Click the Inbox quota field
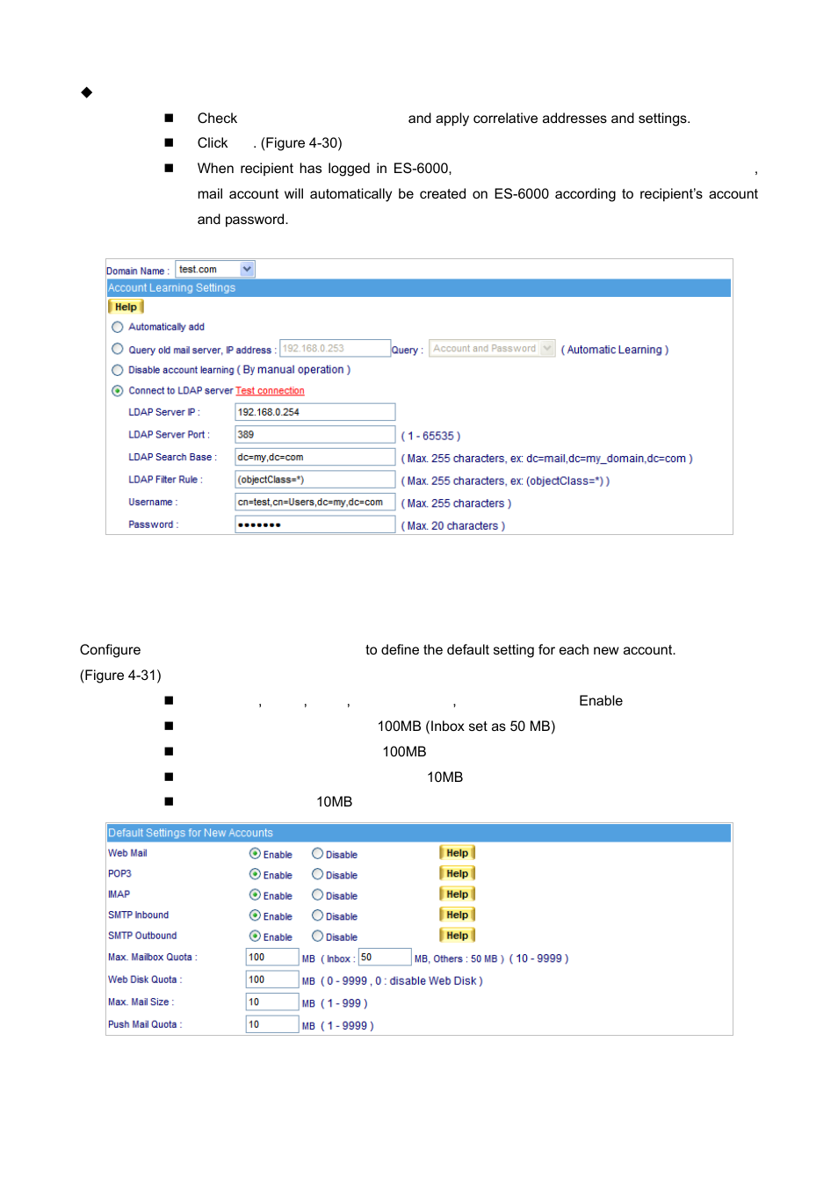 (x=385, y=958)
